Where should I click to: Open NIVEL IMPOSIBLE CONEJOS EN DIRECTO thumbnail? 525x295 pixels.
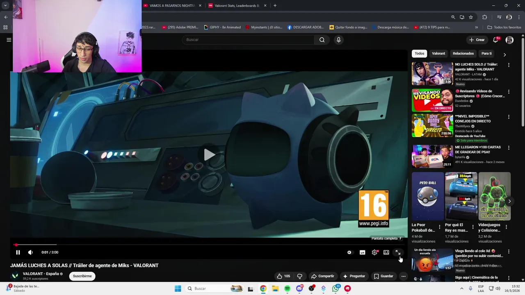click(432, 125)
